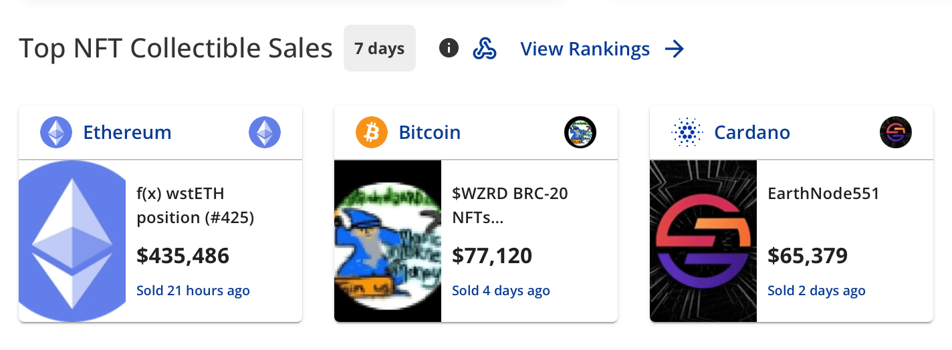
Task: Click the Sold 21 hours ago link
Action: click(x=193, y=291)
